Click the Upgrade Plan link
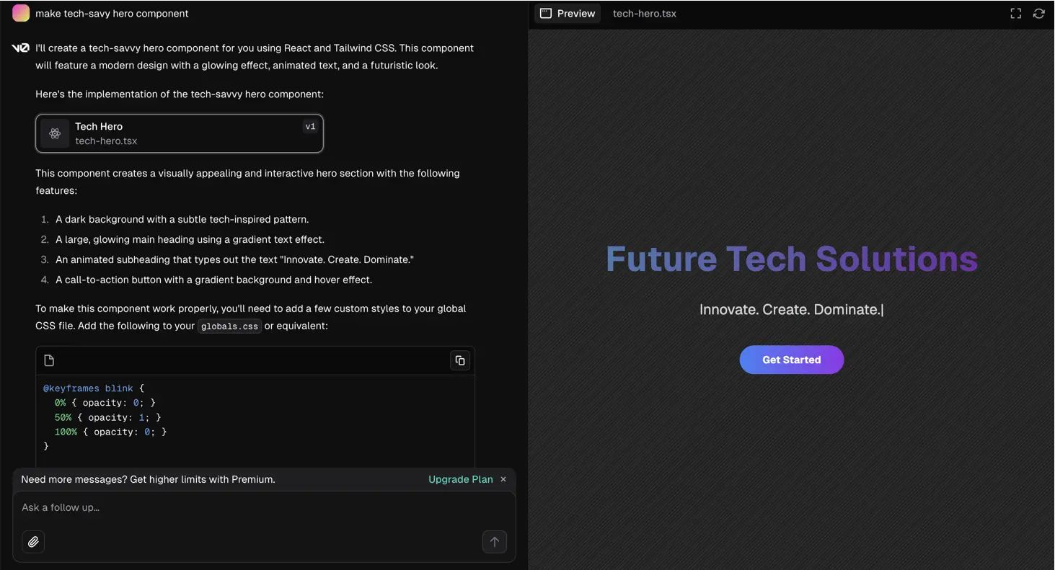 click(460, 479)
